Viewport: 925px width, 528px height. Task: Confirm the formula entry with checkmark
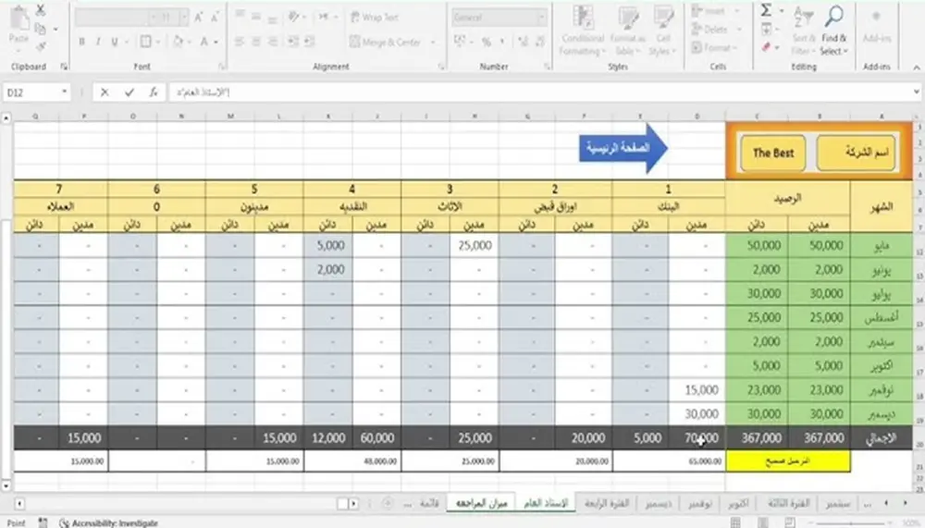(x=129, y=92)
